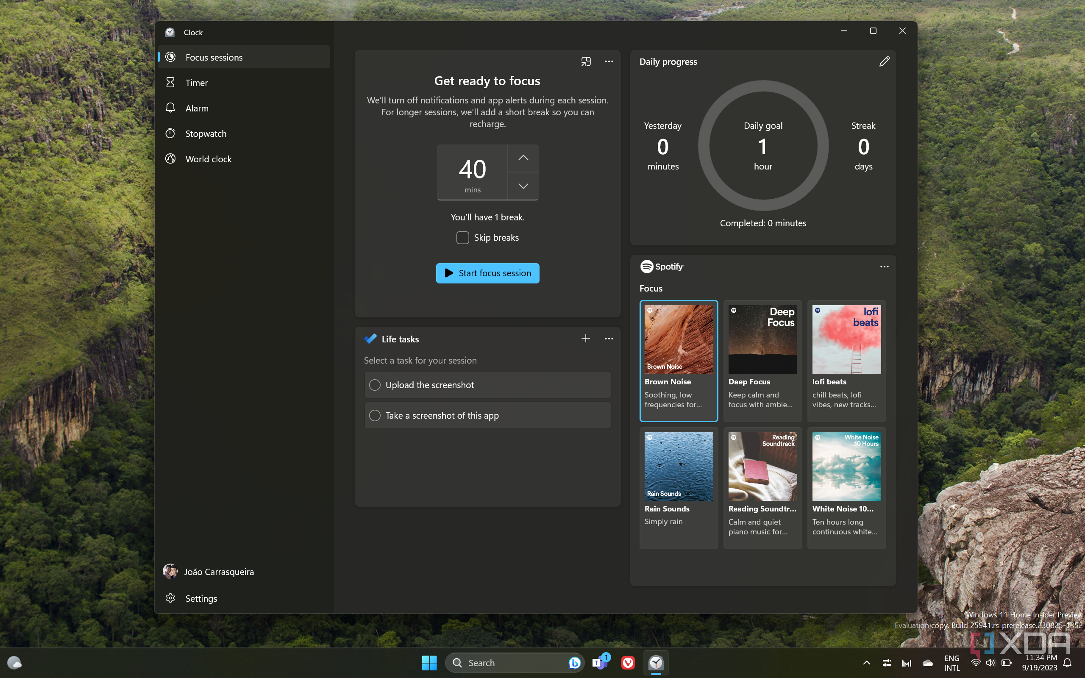The width and height of the screenshot is (1085, 678).
Task: Open the Alarm page
Action: 244,108
